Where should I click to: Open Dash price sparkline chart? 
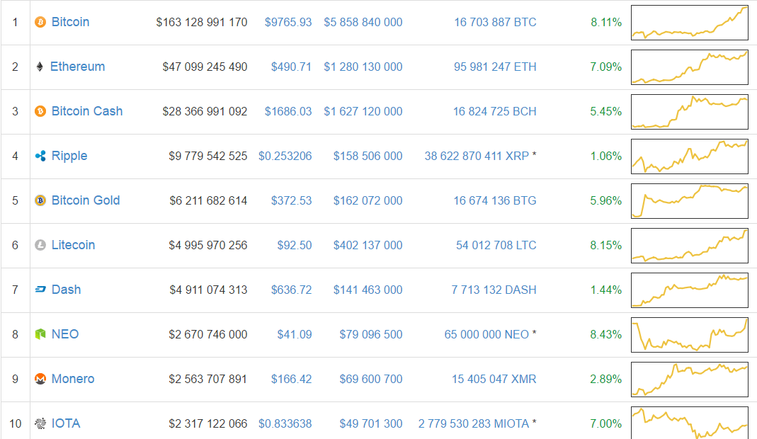[x=690, y=290]
